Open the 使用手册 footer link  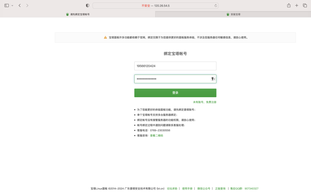tap(187, 188)
